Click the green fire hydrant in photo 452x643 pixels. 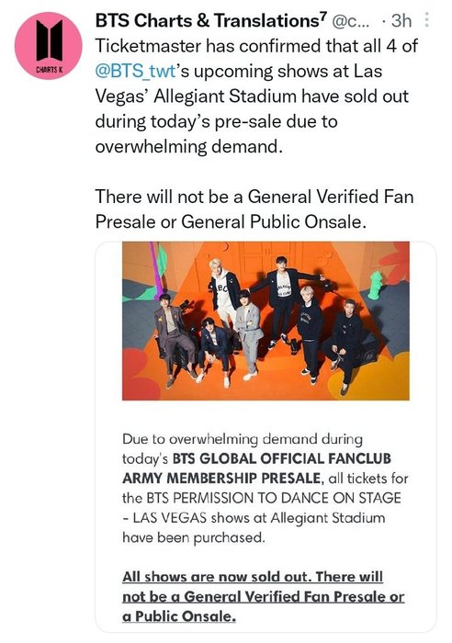[x=376, y=285]
